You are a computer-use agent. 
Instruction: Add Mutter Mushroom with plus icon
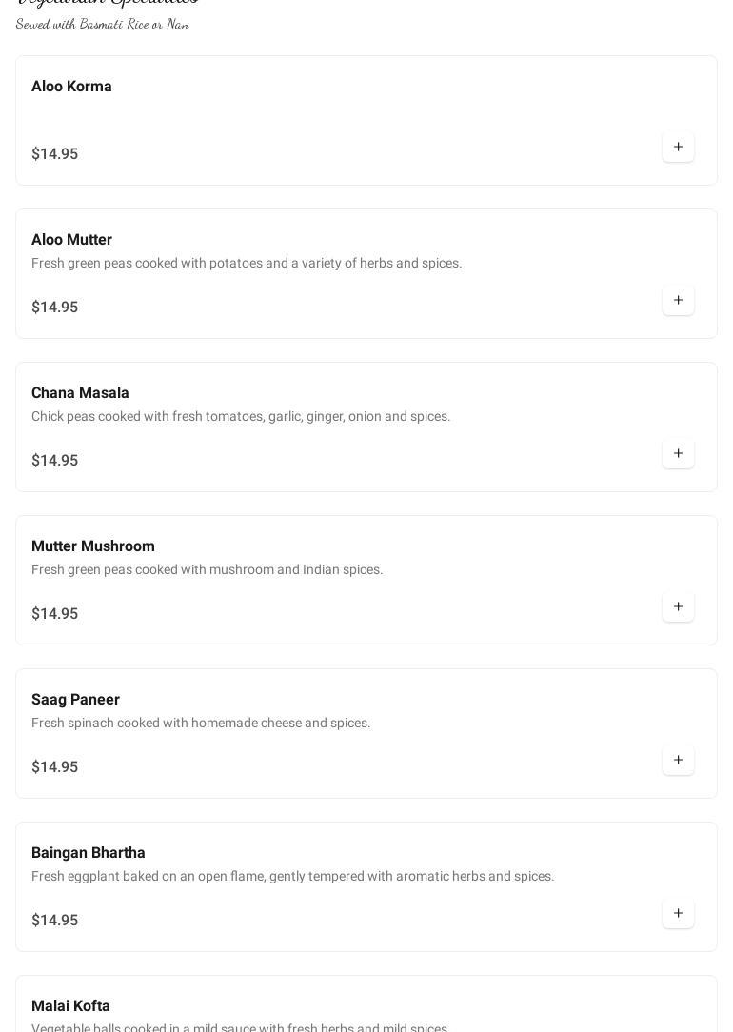tap(678, 607)
